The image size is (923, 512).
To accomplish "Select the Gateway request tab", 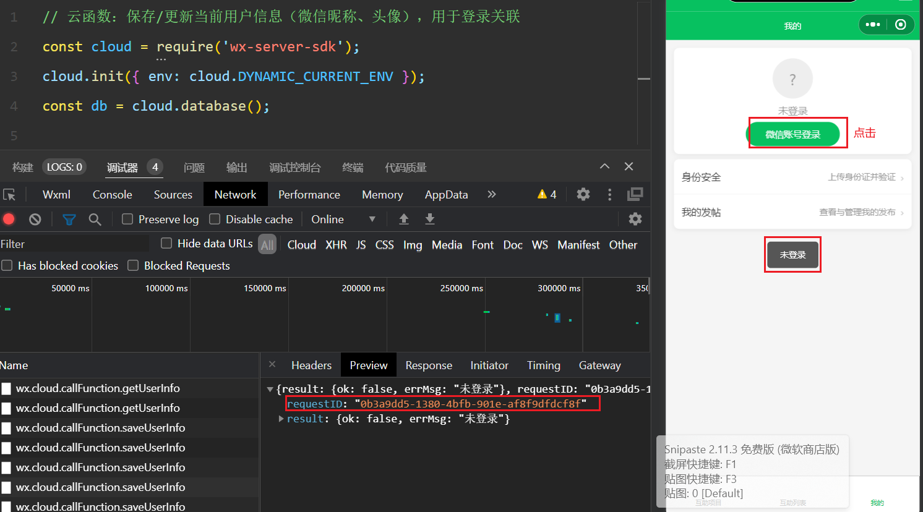I will (599, 365).
